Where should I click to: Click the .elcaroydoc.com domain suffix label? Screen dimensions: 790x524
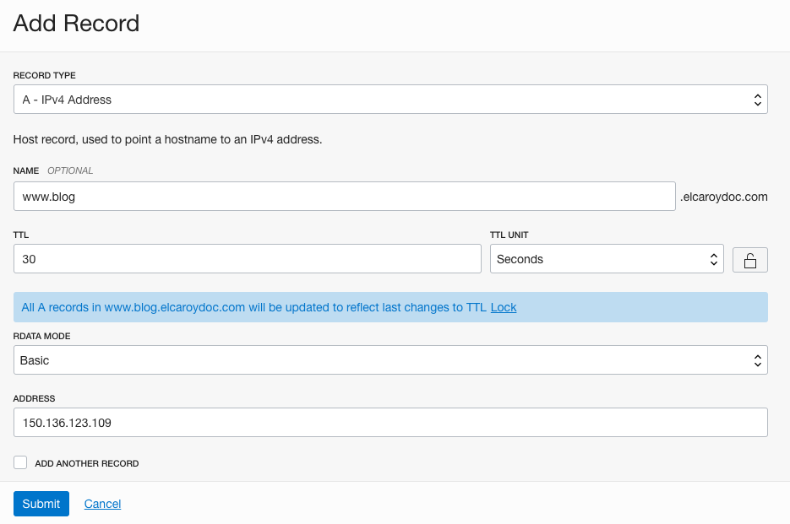point(724,197)
